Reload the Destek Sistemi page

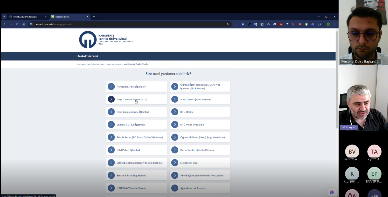[x=17, y=24]
